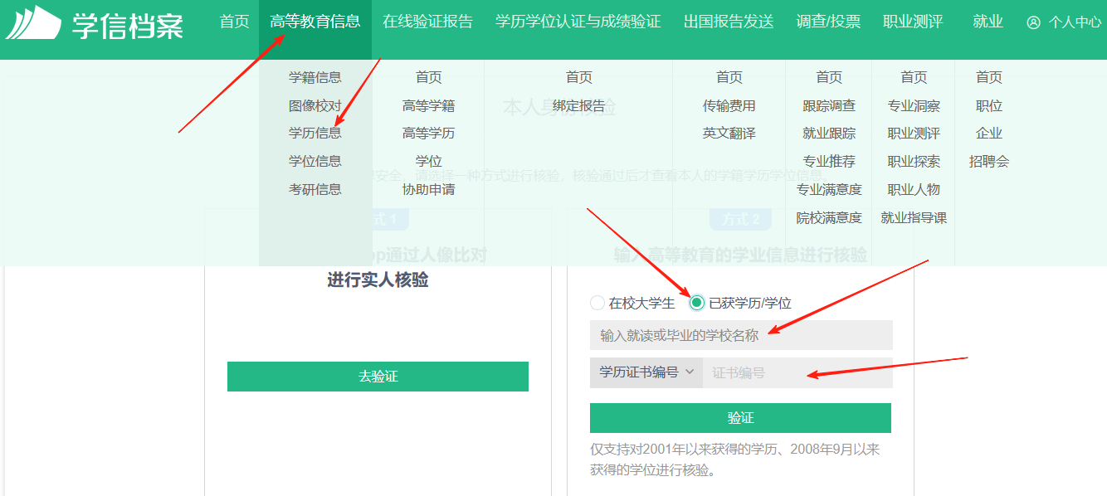Select 传输费用 in the submenu
1107x496 pixels.
coord(729,105)
